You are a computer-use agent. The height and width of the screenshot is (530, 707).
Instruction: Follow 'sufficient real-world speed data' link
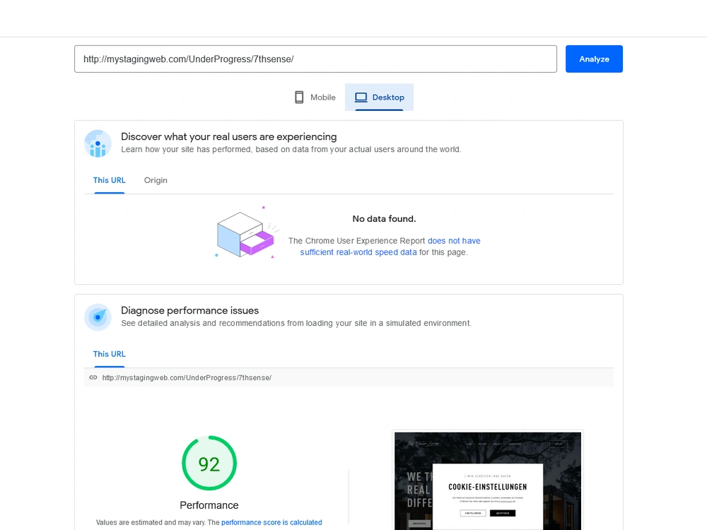click(358, 252)
